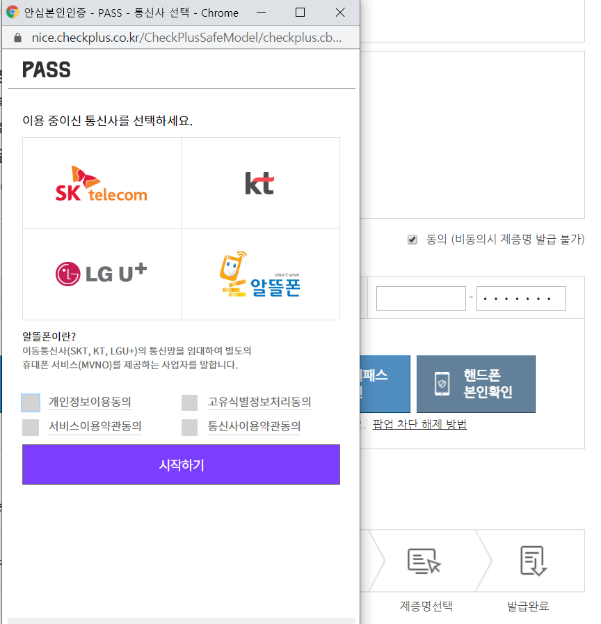Click partially hidden 패스 button in background page
This screenshot has width=601, height=624.
tap(385, 384)
